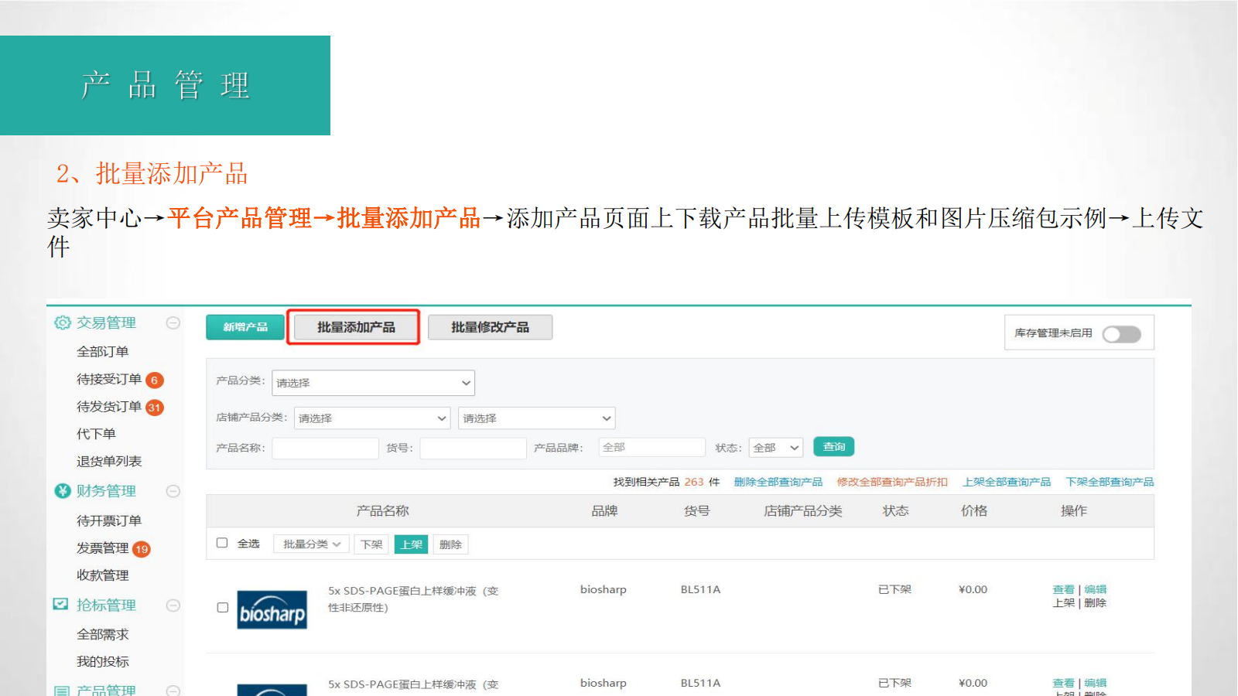This screenshot has height=696, width=1238.
Task: Click the 抢标管理 checkmark icon
Action: (61, 604)
